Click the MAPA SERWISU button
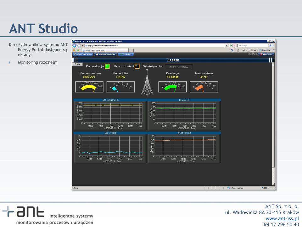Image resolution: width=302 pixels, height=227 pixels. click(83, 55)
